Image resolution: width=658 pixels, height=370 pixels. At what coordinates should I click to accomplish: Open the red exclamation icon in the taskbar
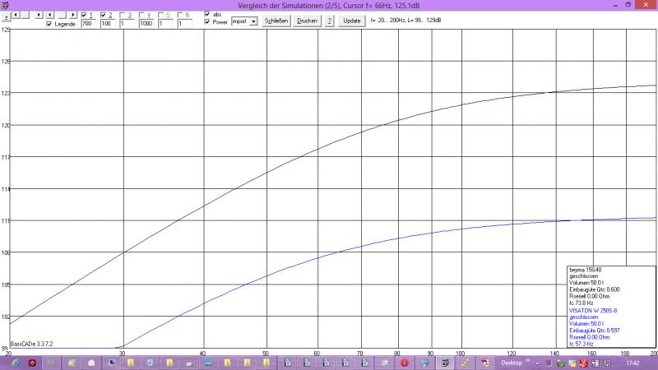[405, 363]
